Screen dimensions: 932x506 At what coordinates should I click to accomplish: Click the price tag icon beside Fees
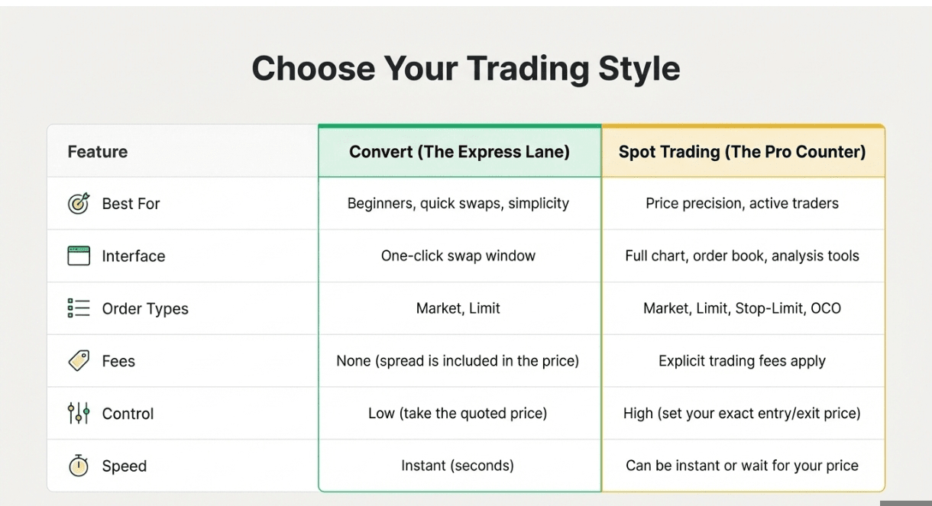[79, 361]
